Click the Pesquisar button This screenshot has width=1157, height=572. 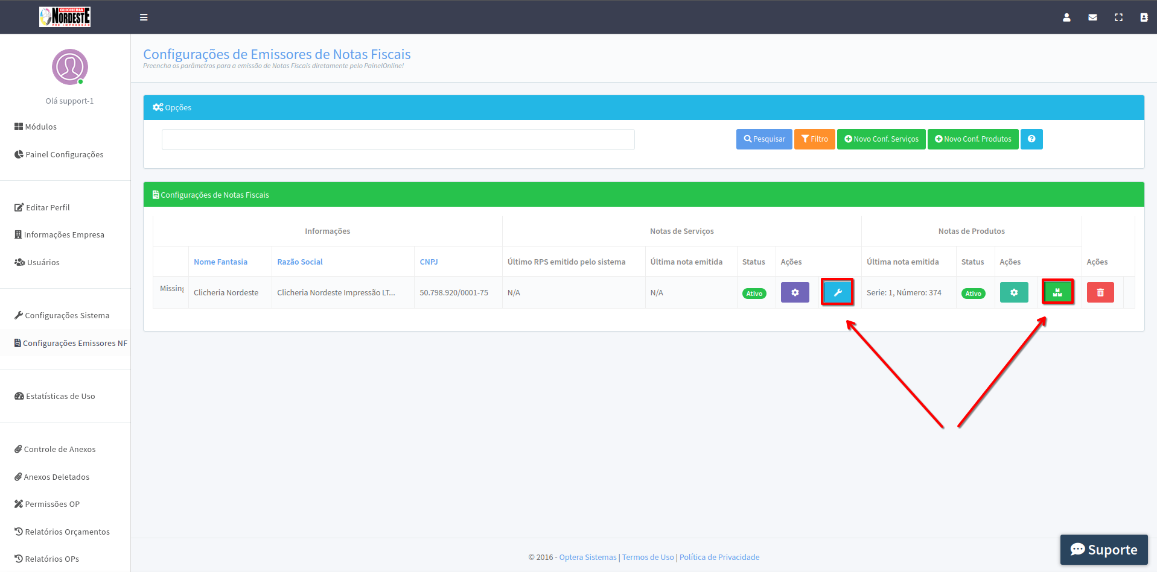click(764, 139)
